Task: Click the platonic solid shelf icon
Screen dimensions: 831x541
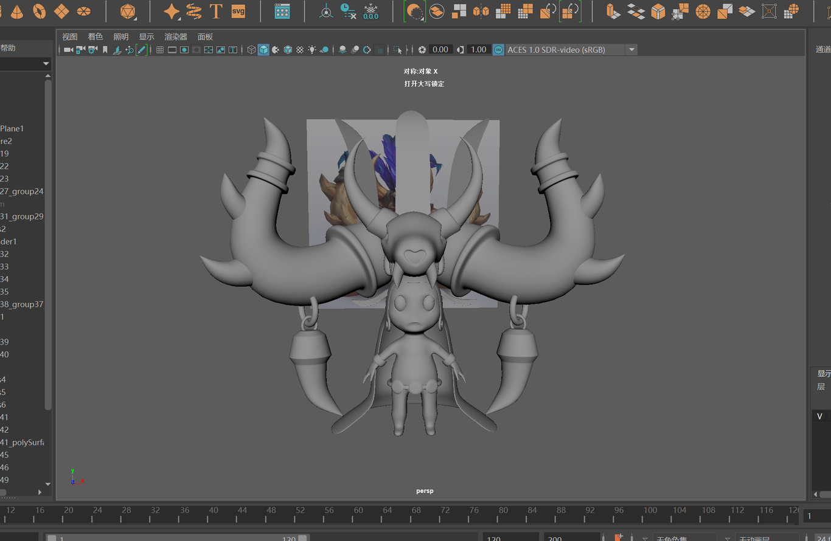Action: 127,11
